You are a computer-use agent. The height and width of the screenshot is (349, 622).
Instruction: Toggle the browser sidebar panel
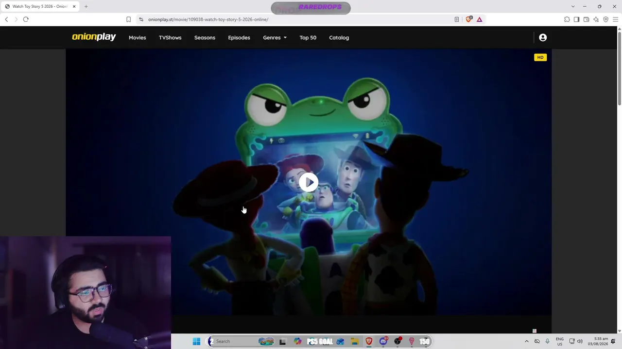(576, 19)
